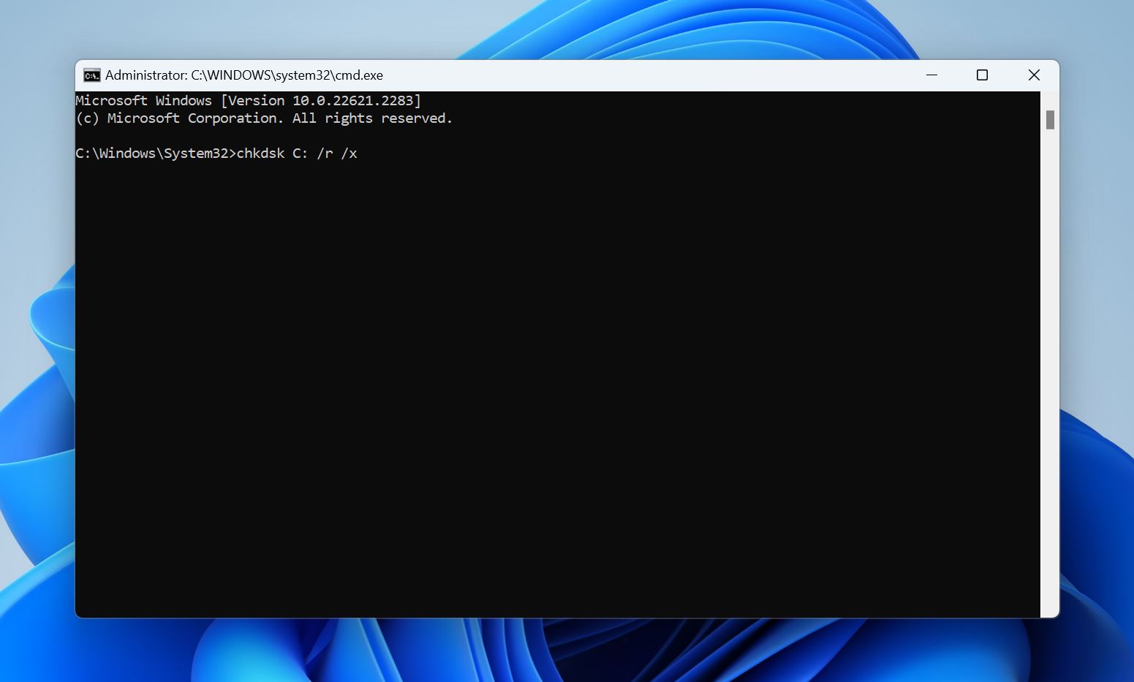Click the Windows version line at the top
Viewport: 1134px width, 682px height.
pos(249,100)
